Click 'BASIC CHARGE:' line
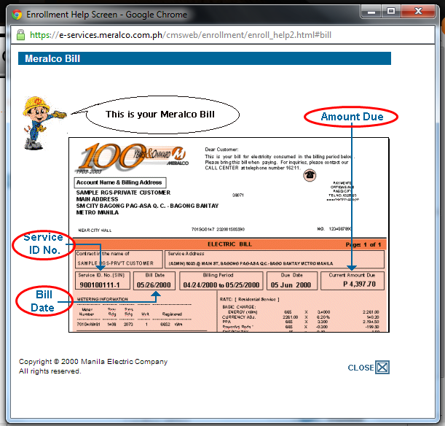This screenshot has height=426, width=445. click(x=239, y=307)
